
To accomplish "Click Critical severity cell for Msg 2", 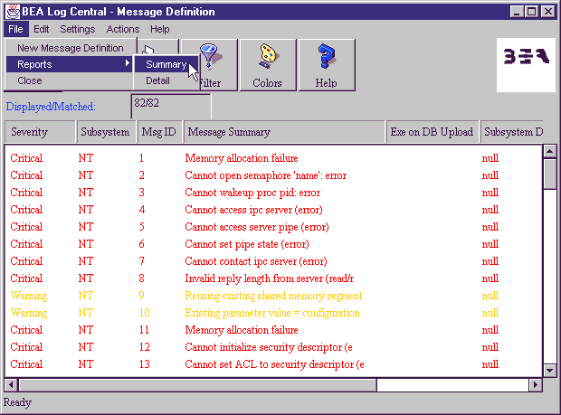I will point(26,175).
